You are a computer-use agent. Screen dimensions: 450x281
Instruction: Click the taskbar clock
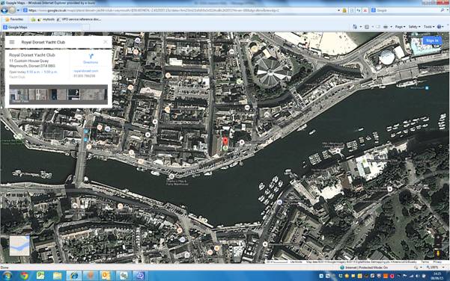(x=437, y=276)
